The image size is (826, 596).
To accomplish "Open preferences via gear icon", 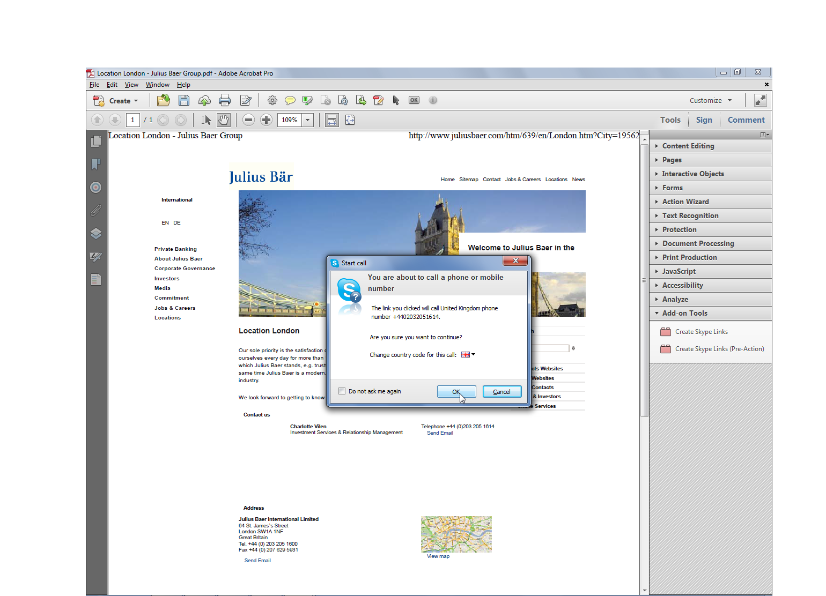I will (x=272, y=100).
